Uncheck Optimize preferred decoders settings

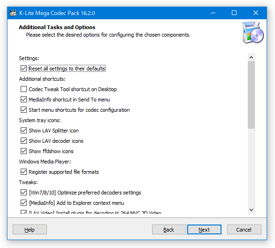click(23, 193)
